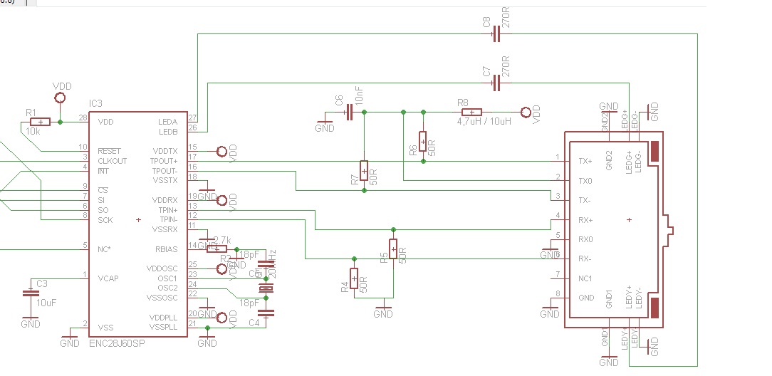Click the LEDA pin label
Image resolution: width=772 pixels, height=376 pixels.
(167, 122)
